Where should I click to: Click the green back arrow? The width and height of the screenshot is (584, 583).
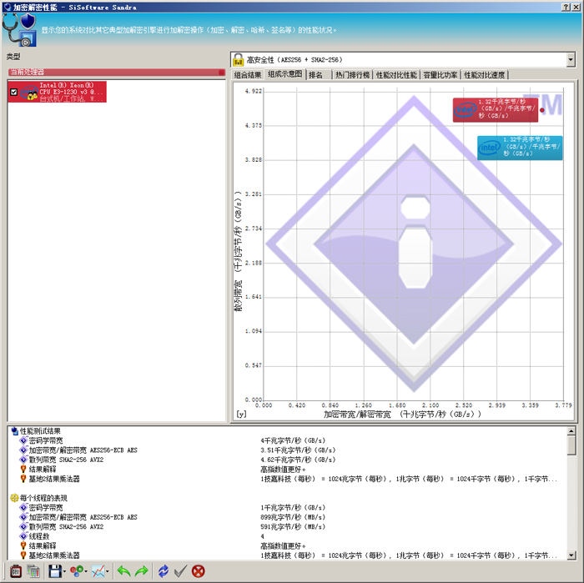pos(123,571)
